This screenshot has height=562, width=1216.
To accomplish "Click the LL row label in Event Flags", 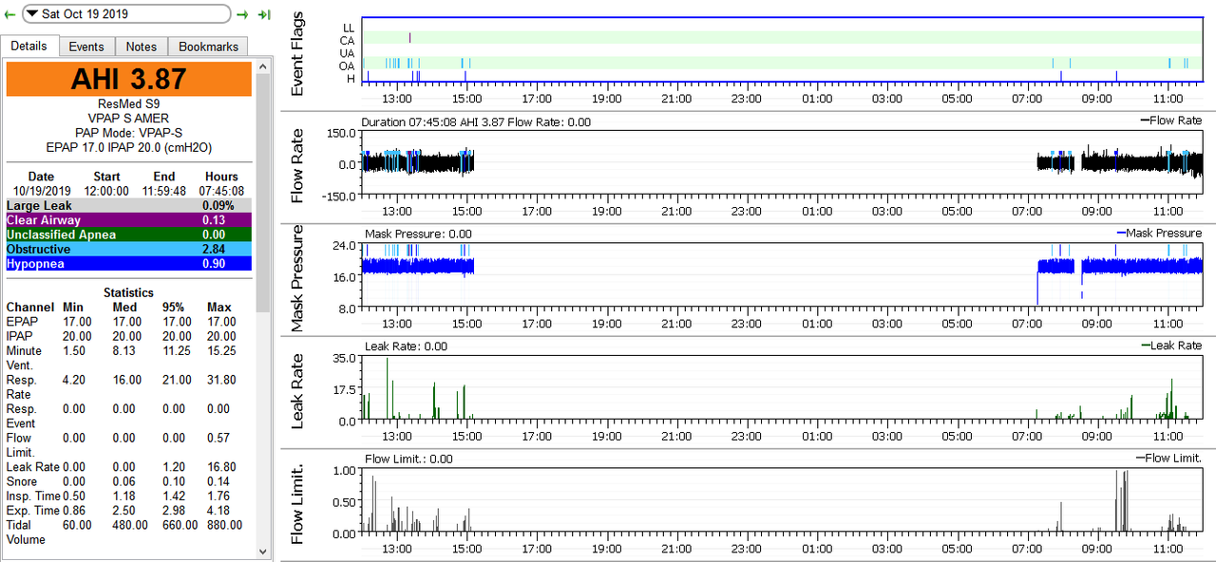I will (x=348, y=28).
